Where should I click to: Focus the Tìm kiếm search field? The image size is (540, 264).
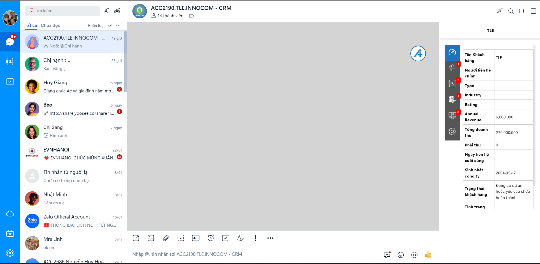click(x=62, y=11)
